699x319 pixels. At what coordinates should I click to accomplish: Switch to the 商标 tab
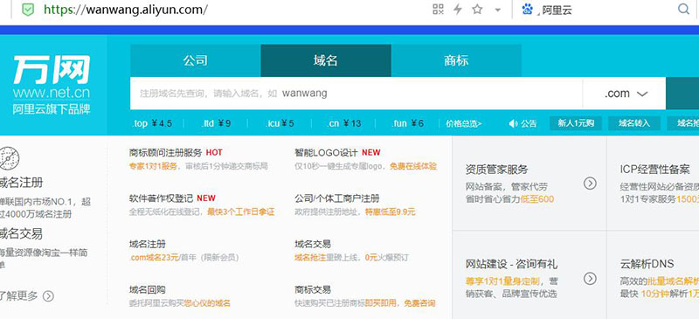coord(456,60)
